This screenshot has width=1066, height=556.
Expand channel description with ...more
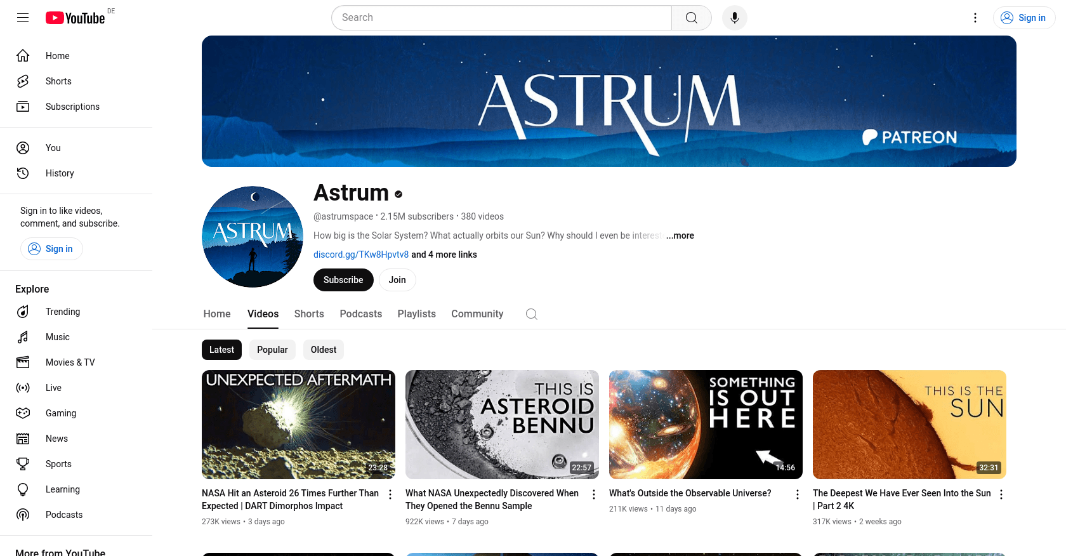pos(680,235)
